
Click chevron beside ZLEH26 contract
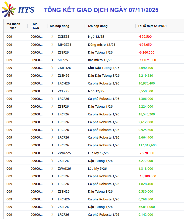pyautogui.click(x=52, y=76)
